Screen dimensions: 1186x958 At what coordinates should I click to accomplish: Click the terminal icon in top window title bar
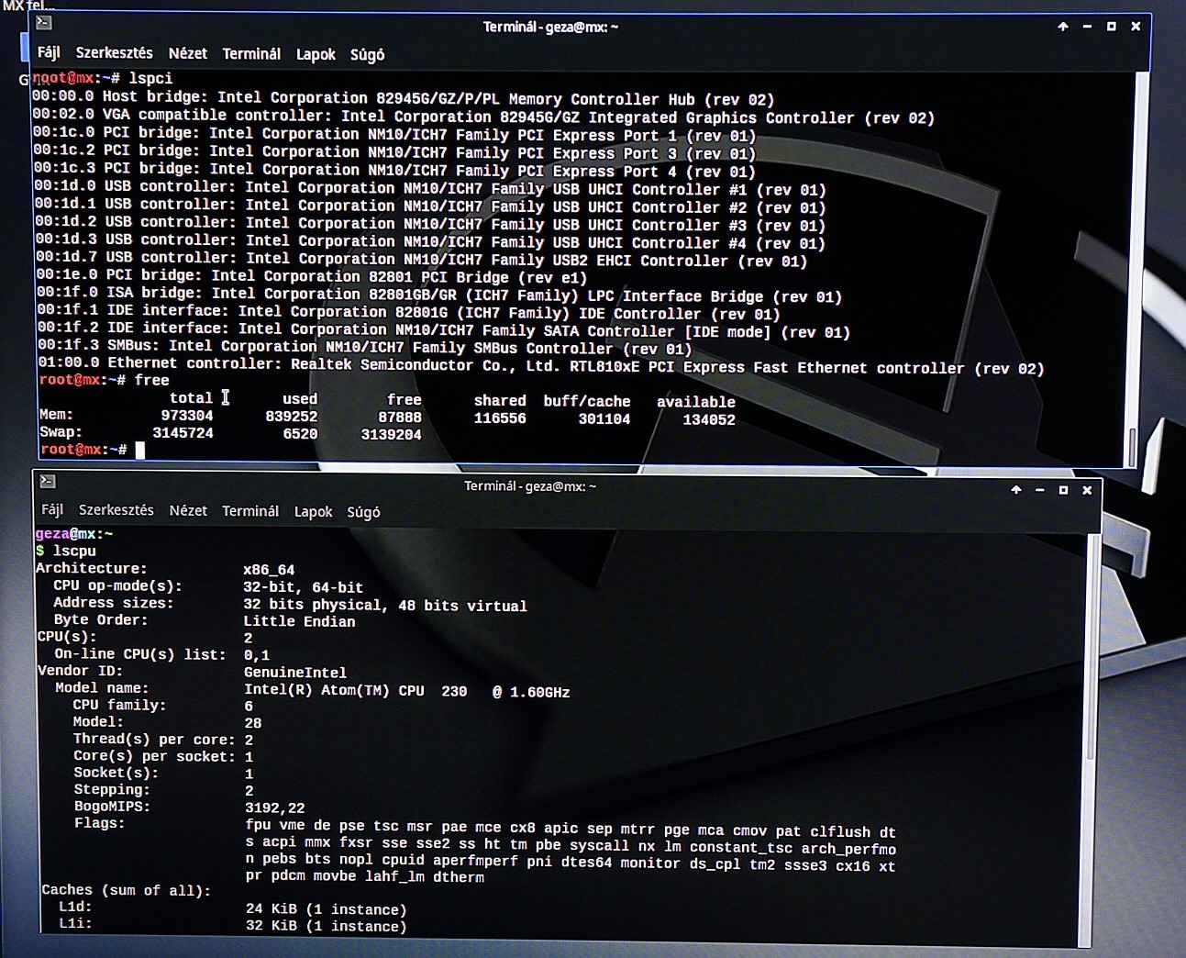pyautogui.click(x=43, y=23)
